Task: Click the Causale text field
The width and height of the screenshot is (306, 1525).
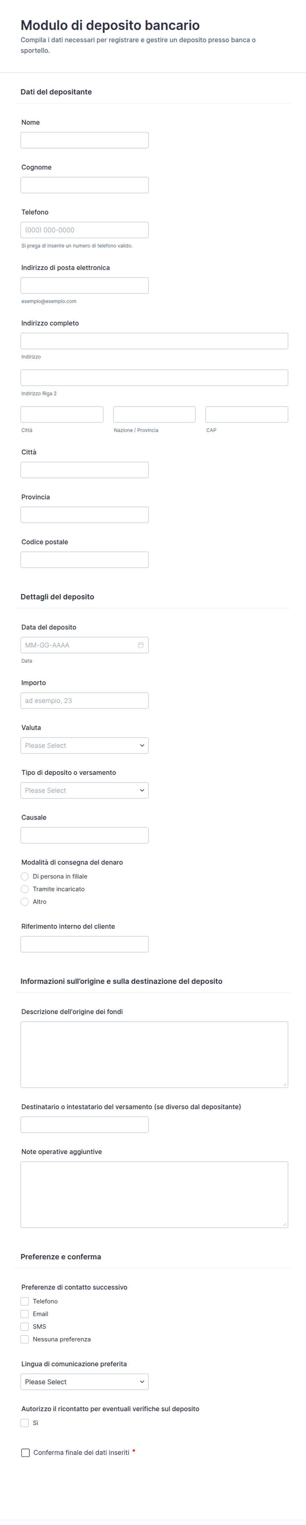Action: click(85, 835)
